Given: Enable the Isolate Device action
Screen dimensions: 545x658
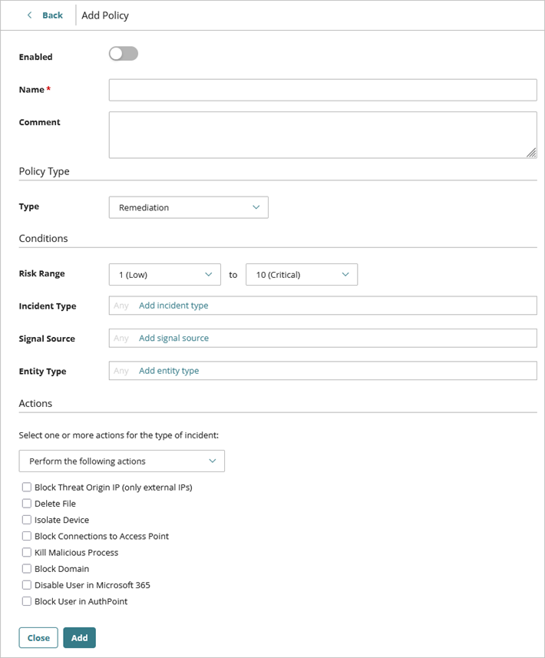Looking at the screenshot, I should coord(26,520).
